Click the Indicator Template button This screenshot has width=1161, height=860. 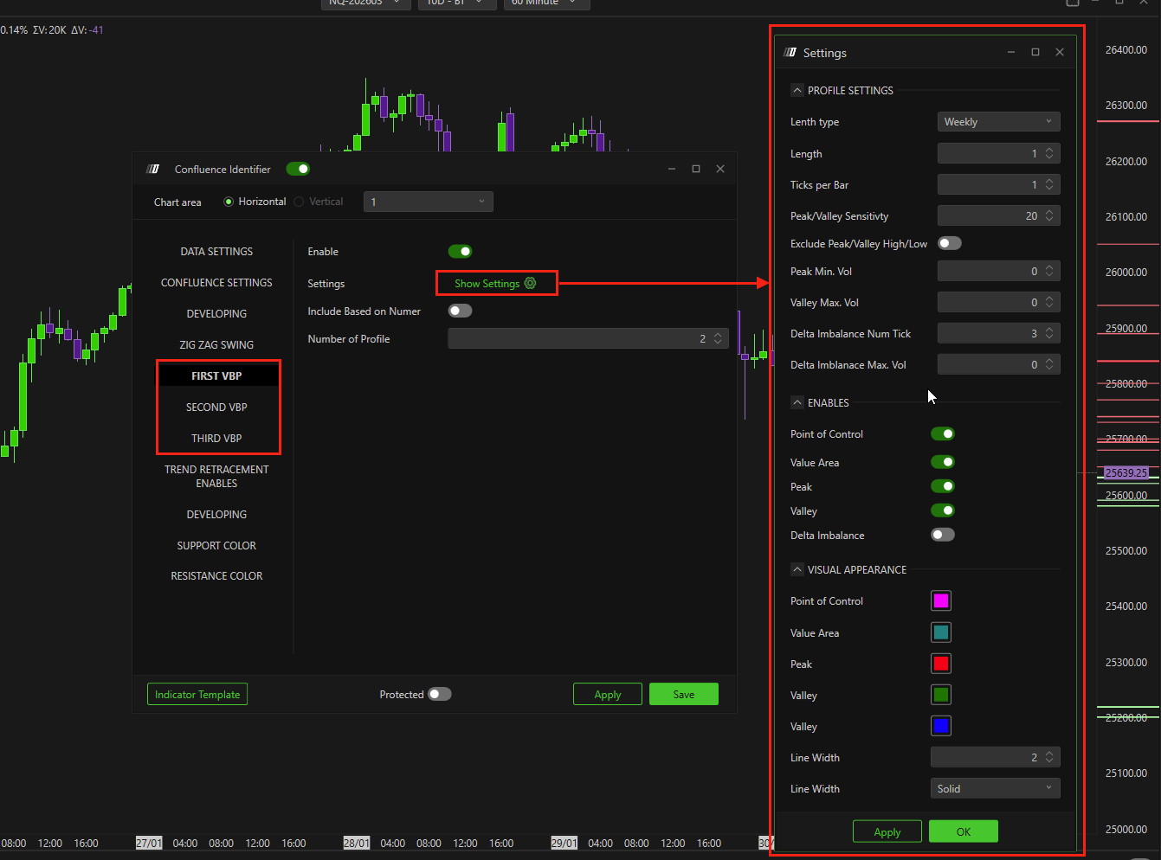coord(197,694)
